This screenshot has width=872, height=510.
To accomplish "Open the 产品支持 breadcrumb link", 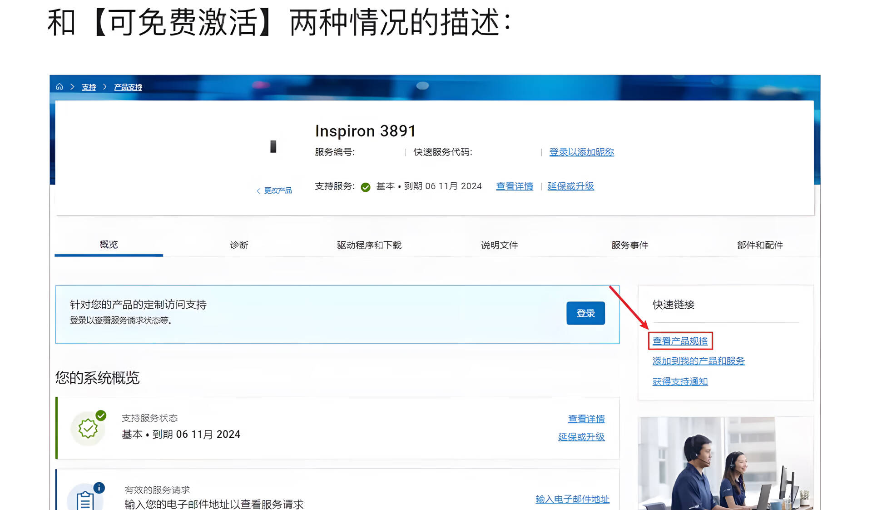I will coord(128,87).
